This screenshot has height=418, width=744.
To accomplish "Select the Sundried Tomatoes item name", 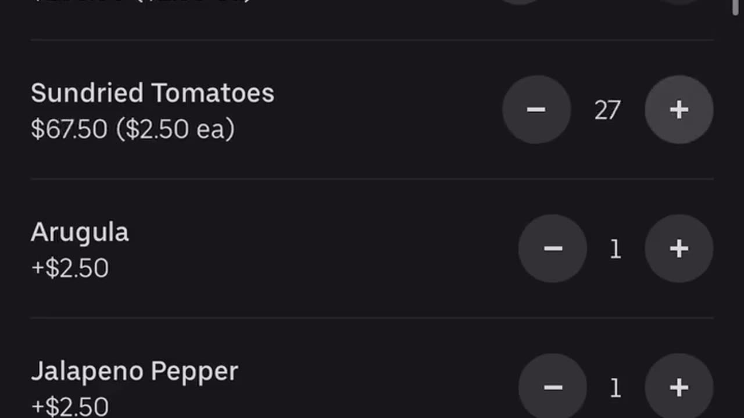I will (x=152, y=93).
